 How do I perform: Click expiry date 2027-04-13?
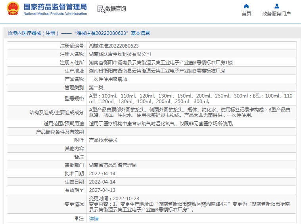[102, 190]
